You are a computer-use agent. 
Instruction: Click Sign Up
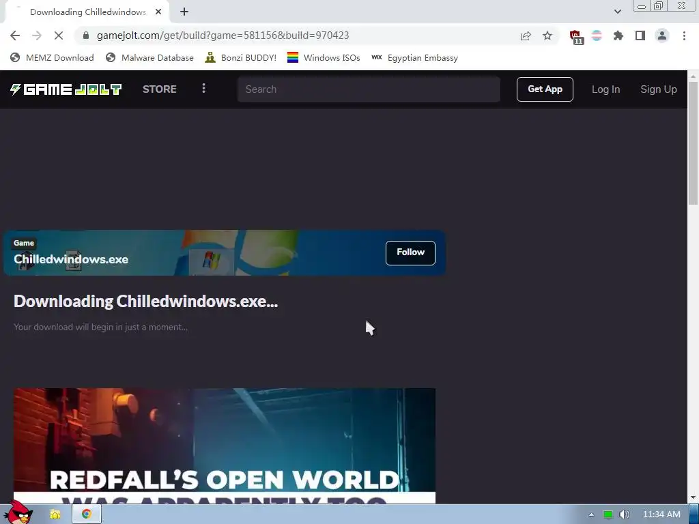659,89
